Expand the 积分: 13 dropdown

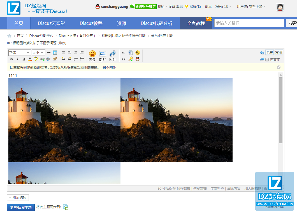(223, 7)
